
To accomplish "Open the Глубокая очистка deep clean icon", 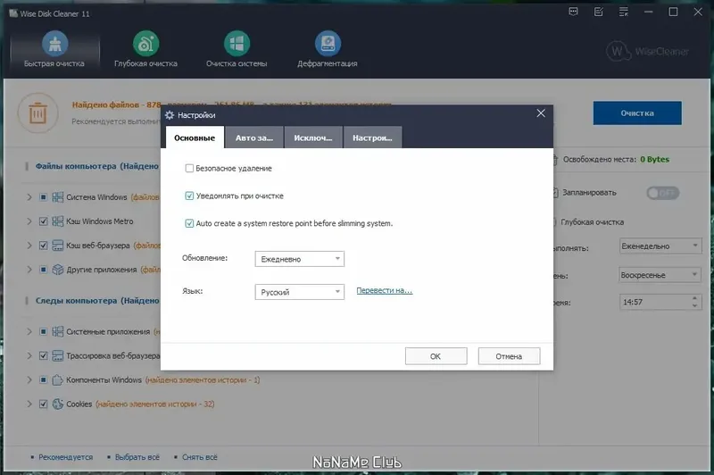I will coord(145,44).
